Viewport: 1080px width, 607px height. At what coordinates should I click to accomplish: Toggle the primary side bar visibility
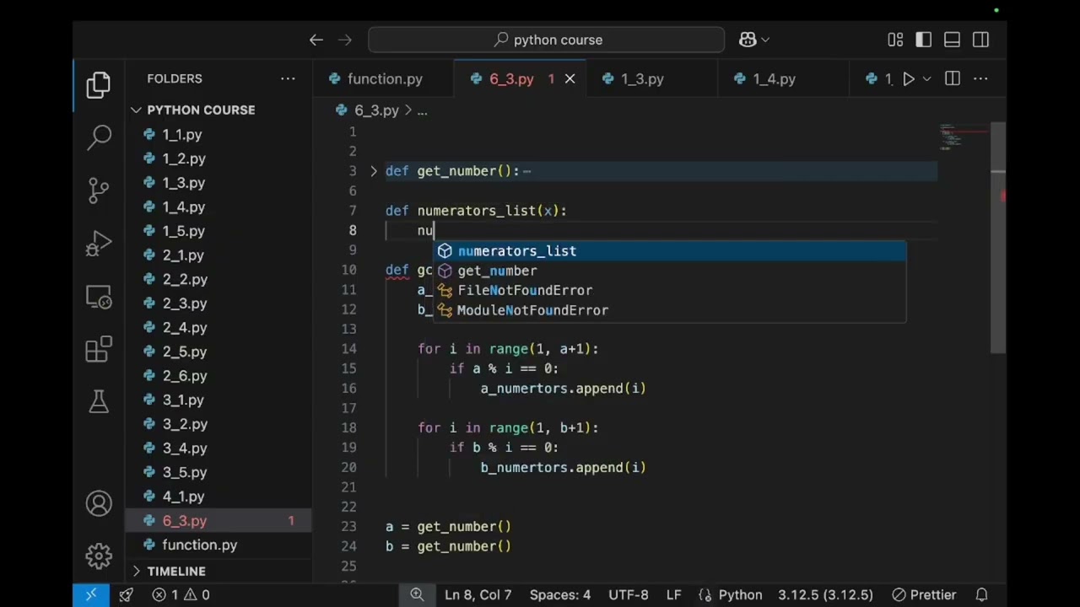point(924,40)
